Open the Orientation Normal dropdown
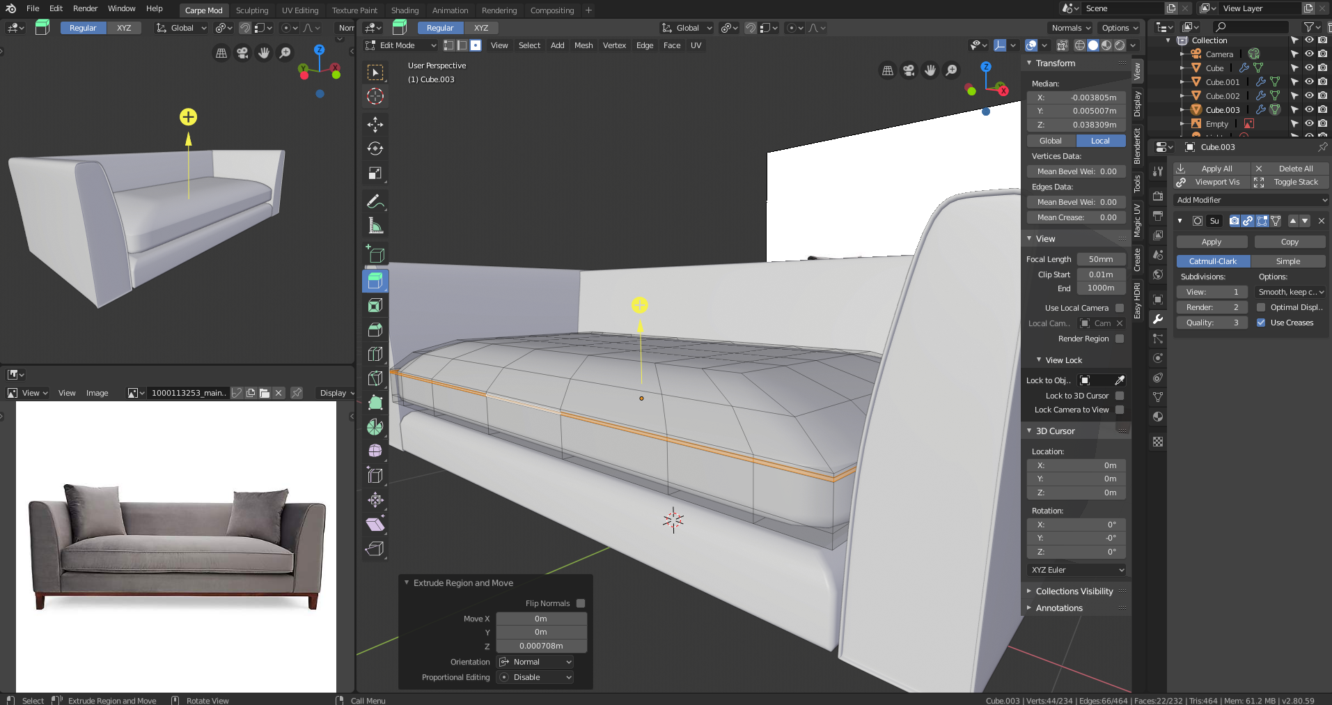Screen dimensions: 1332x705 coord(535,662)
